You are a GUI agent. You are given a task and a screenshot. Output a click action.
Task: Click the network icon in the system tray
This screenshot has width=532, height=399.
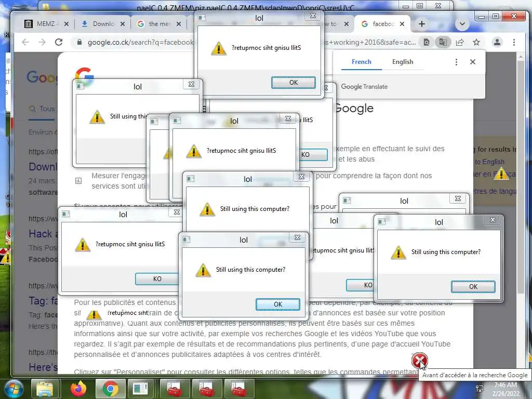480,389
